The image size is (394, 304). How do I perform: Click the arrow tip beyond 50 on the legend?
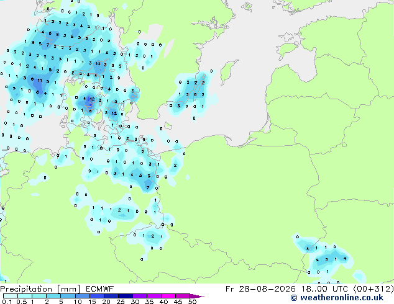[198, 297]
